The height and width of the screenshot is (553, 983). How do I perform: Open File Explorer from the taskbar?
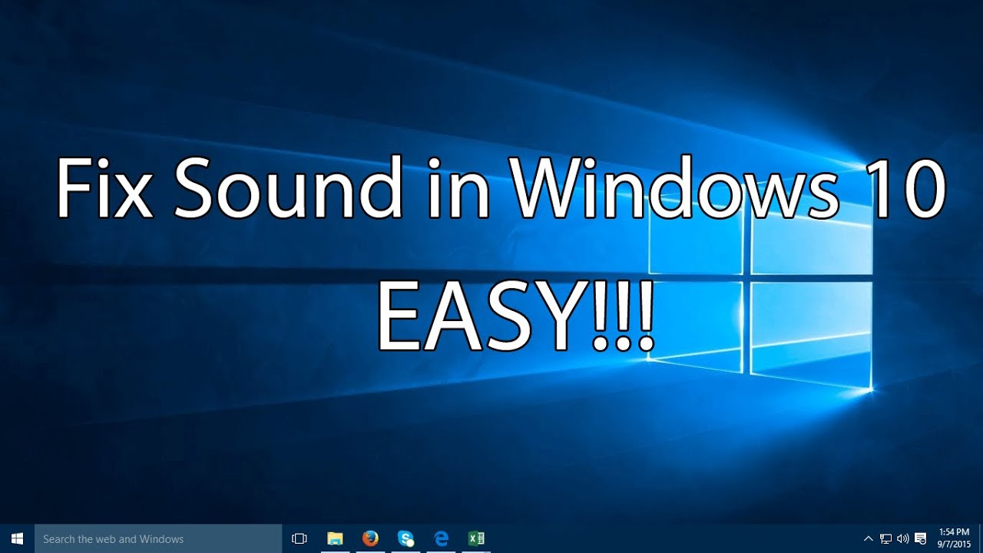coord(335,538)
